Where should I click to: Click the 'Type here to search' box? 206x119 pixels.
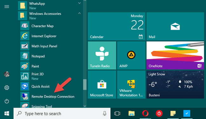(x=62, y=114)
